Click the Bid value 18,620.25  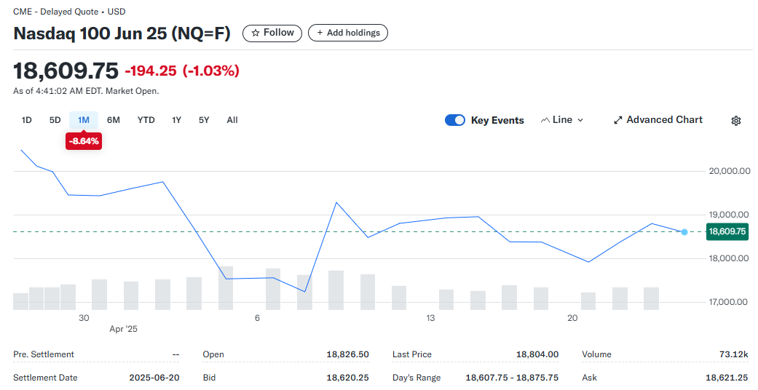347,378
